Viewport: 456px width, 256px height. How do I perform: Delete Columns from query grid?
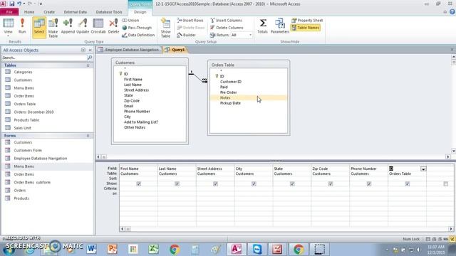pos(227,28)
